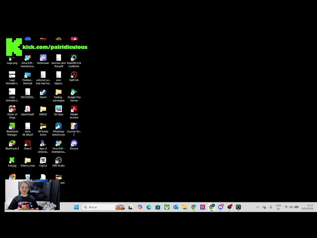
Task: Open the Windows Start menu
Action: click(76, 207)
